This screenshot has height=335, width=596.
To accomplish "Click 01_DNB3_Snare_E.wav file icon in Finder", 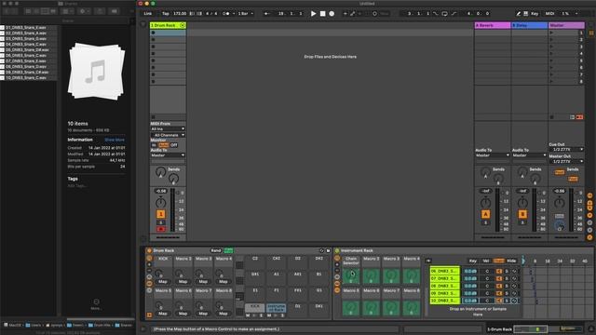I will pyautogui.click(x=2, y=28).
